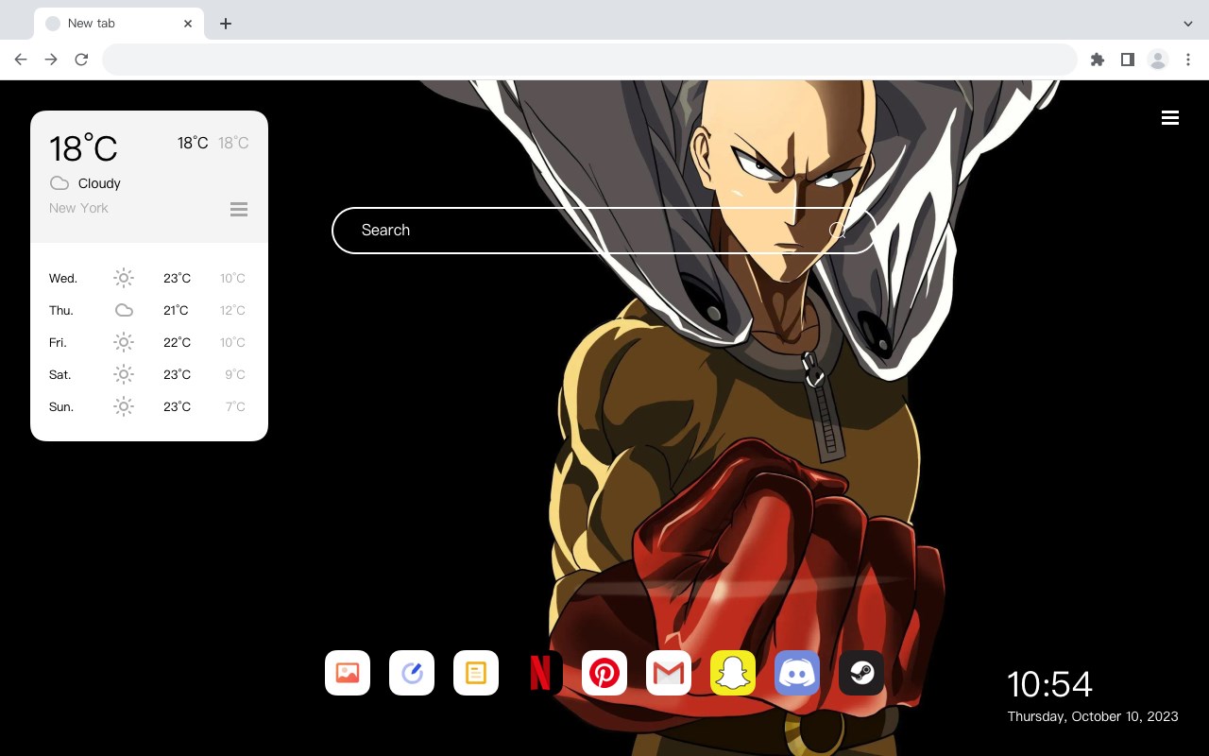Select the Wed. forecast row
Viewport: 1209px width, 756px height.
[148, 278]
